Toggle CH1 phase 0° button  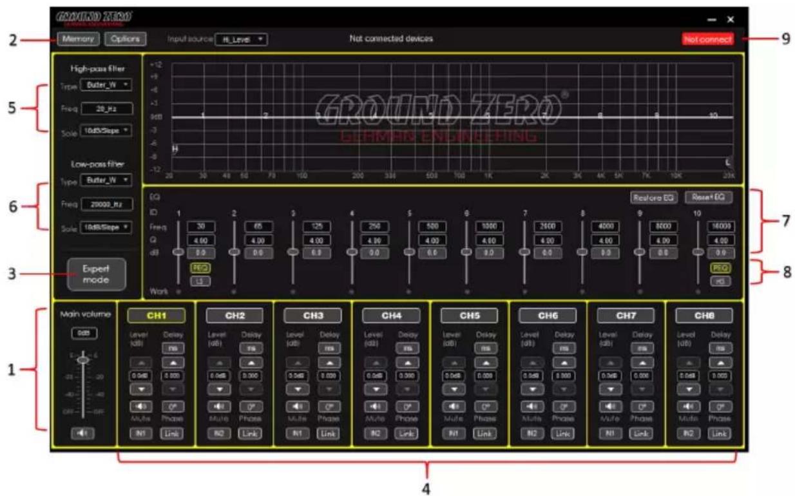click(x=171, y=407)
